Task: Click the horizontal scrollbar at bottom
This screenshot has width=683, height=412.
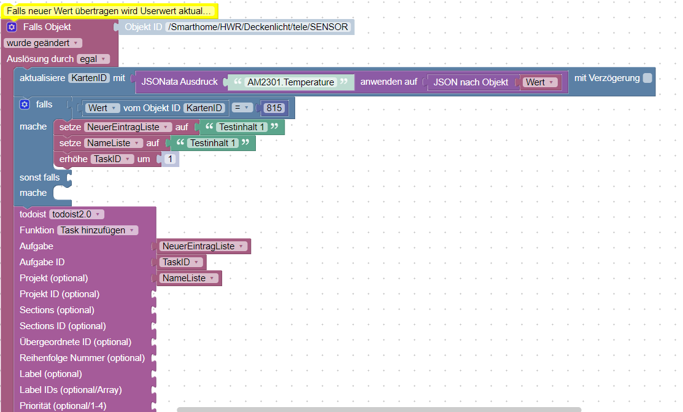Action: click(x=379, y=410)
